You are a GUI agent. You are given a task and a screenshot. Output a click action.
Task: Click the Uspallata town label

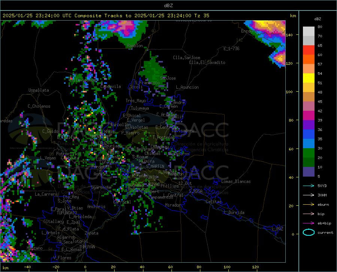click(39, 90)
